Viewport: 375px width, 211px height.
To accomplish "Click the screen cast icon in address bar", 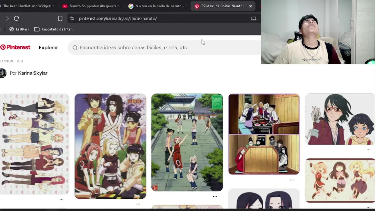I will click(254, 18).
